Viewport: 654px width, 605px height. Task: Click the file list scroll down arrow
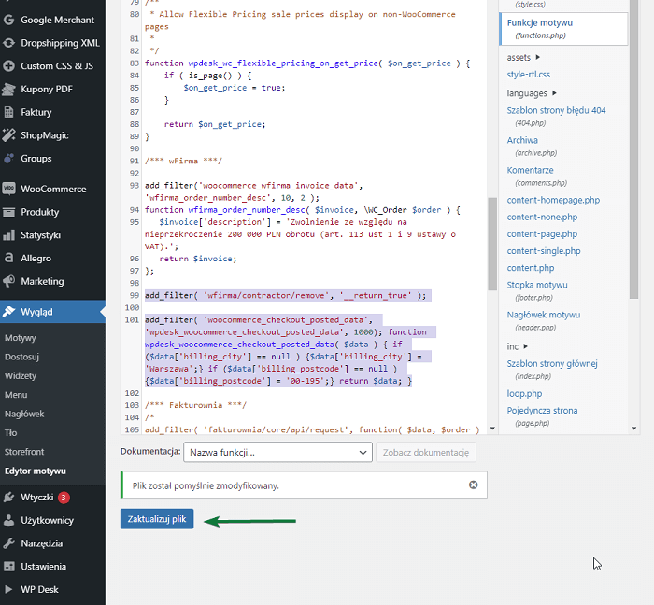pyautogui.click(x=634, y=429)
